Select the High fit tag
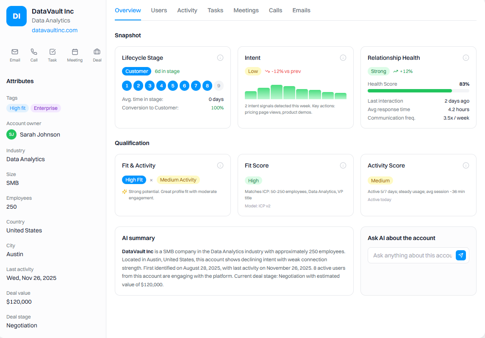The height and width of the screenshot is (338, 485). [x=17, y=108]
